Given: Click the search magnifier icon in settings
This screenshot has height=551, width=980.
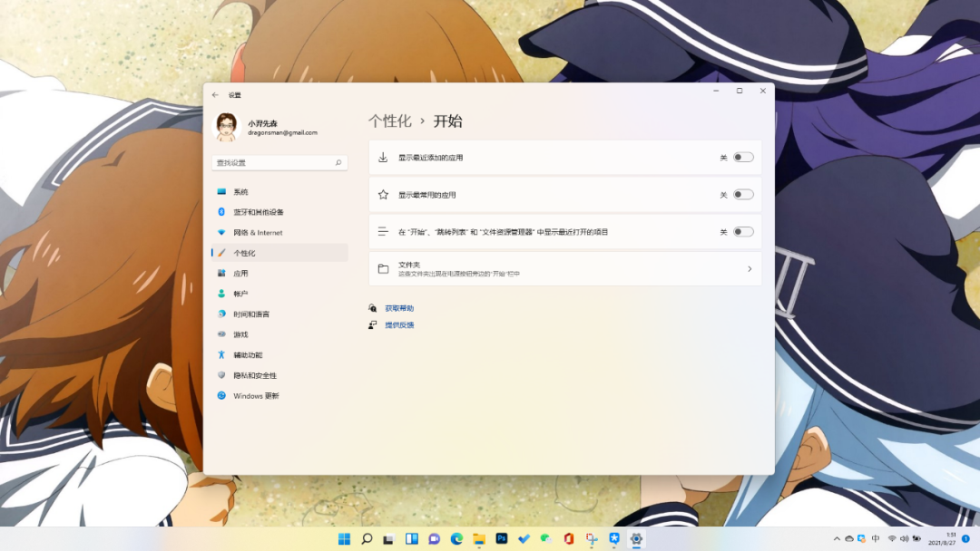Looking at the screenshot, I should [x=338, y=162].
